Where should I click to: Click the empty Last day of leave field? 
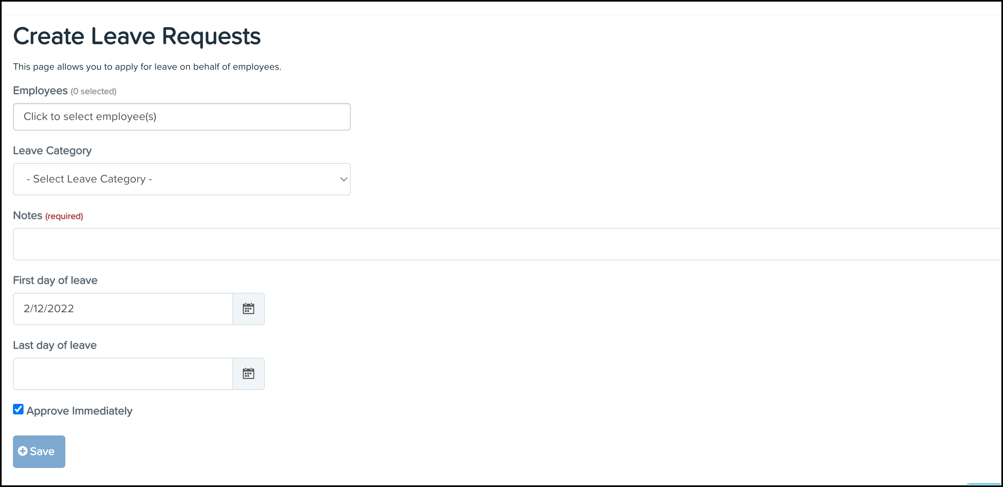tap(122, 374)
